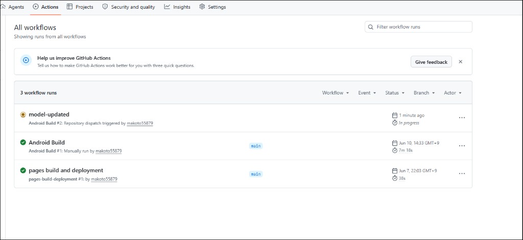523x240 pixels.
Task: Switch to the Projects tab
Action: 80,7
